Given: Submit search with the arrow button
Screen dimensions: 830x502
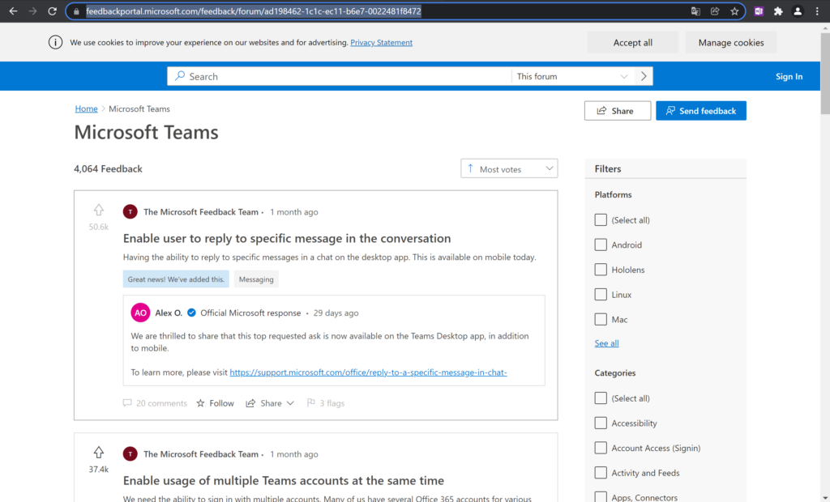Looking at the screenshot, I should pyautogui.click(x=644, y=76).
